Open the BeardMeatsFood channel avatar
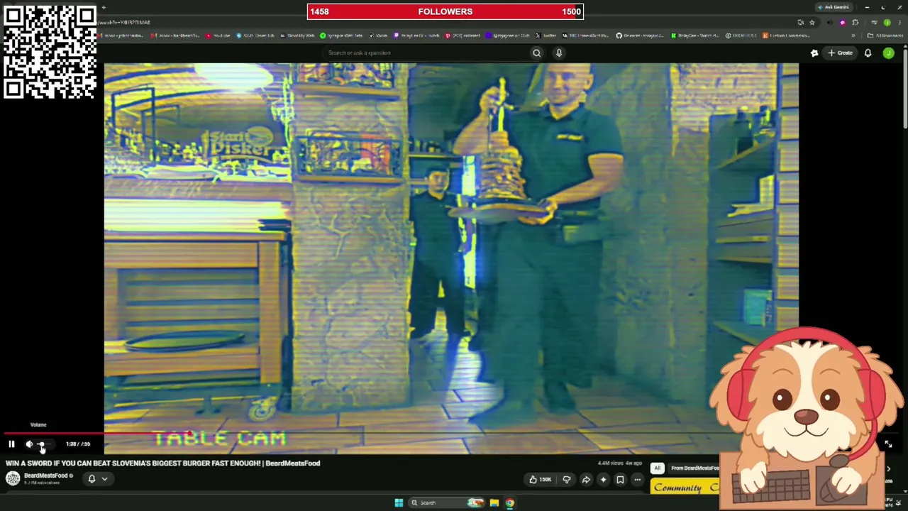 pyautogui.click(x=13, y=479)
